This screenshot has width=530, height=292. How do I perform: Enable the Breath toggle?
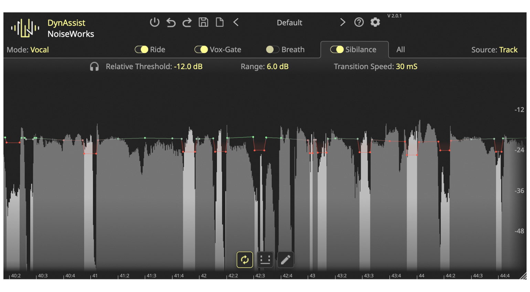coord(272,49)
